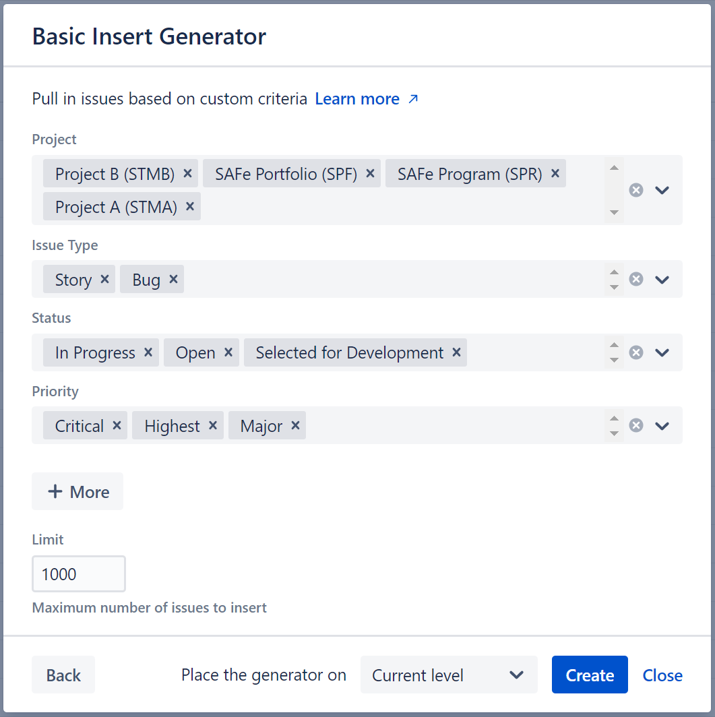Remove the Open status chip
Viewport: 715px width, 717px height.
click(227, 352)
